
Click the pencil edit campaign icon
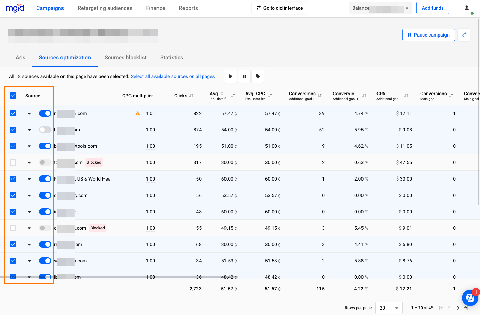464,35
